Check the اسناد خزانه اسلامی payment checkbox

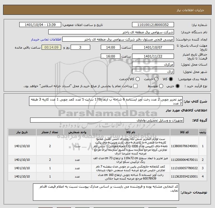point(135,86)
